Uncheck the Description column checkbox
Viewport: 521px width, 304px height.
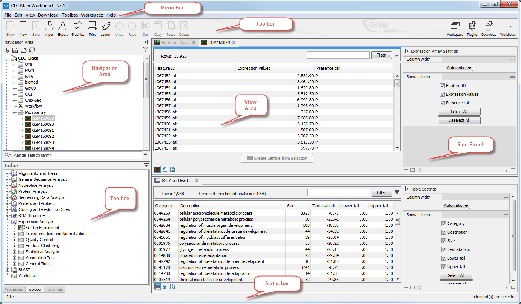coord(444,232)
